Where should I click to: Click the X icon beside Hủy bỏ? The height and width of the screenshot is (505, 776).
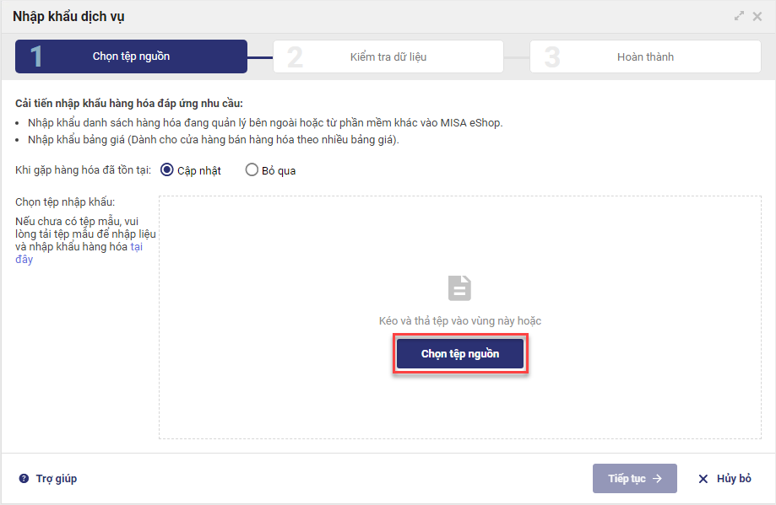pos(703,479)
